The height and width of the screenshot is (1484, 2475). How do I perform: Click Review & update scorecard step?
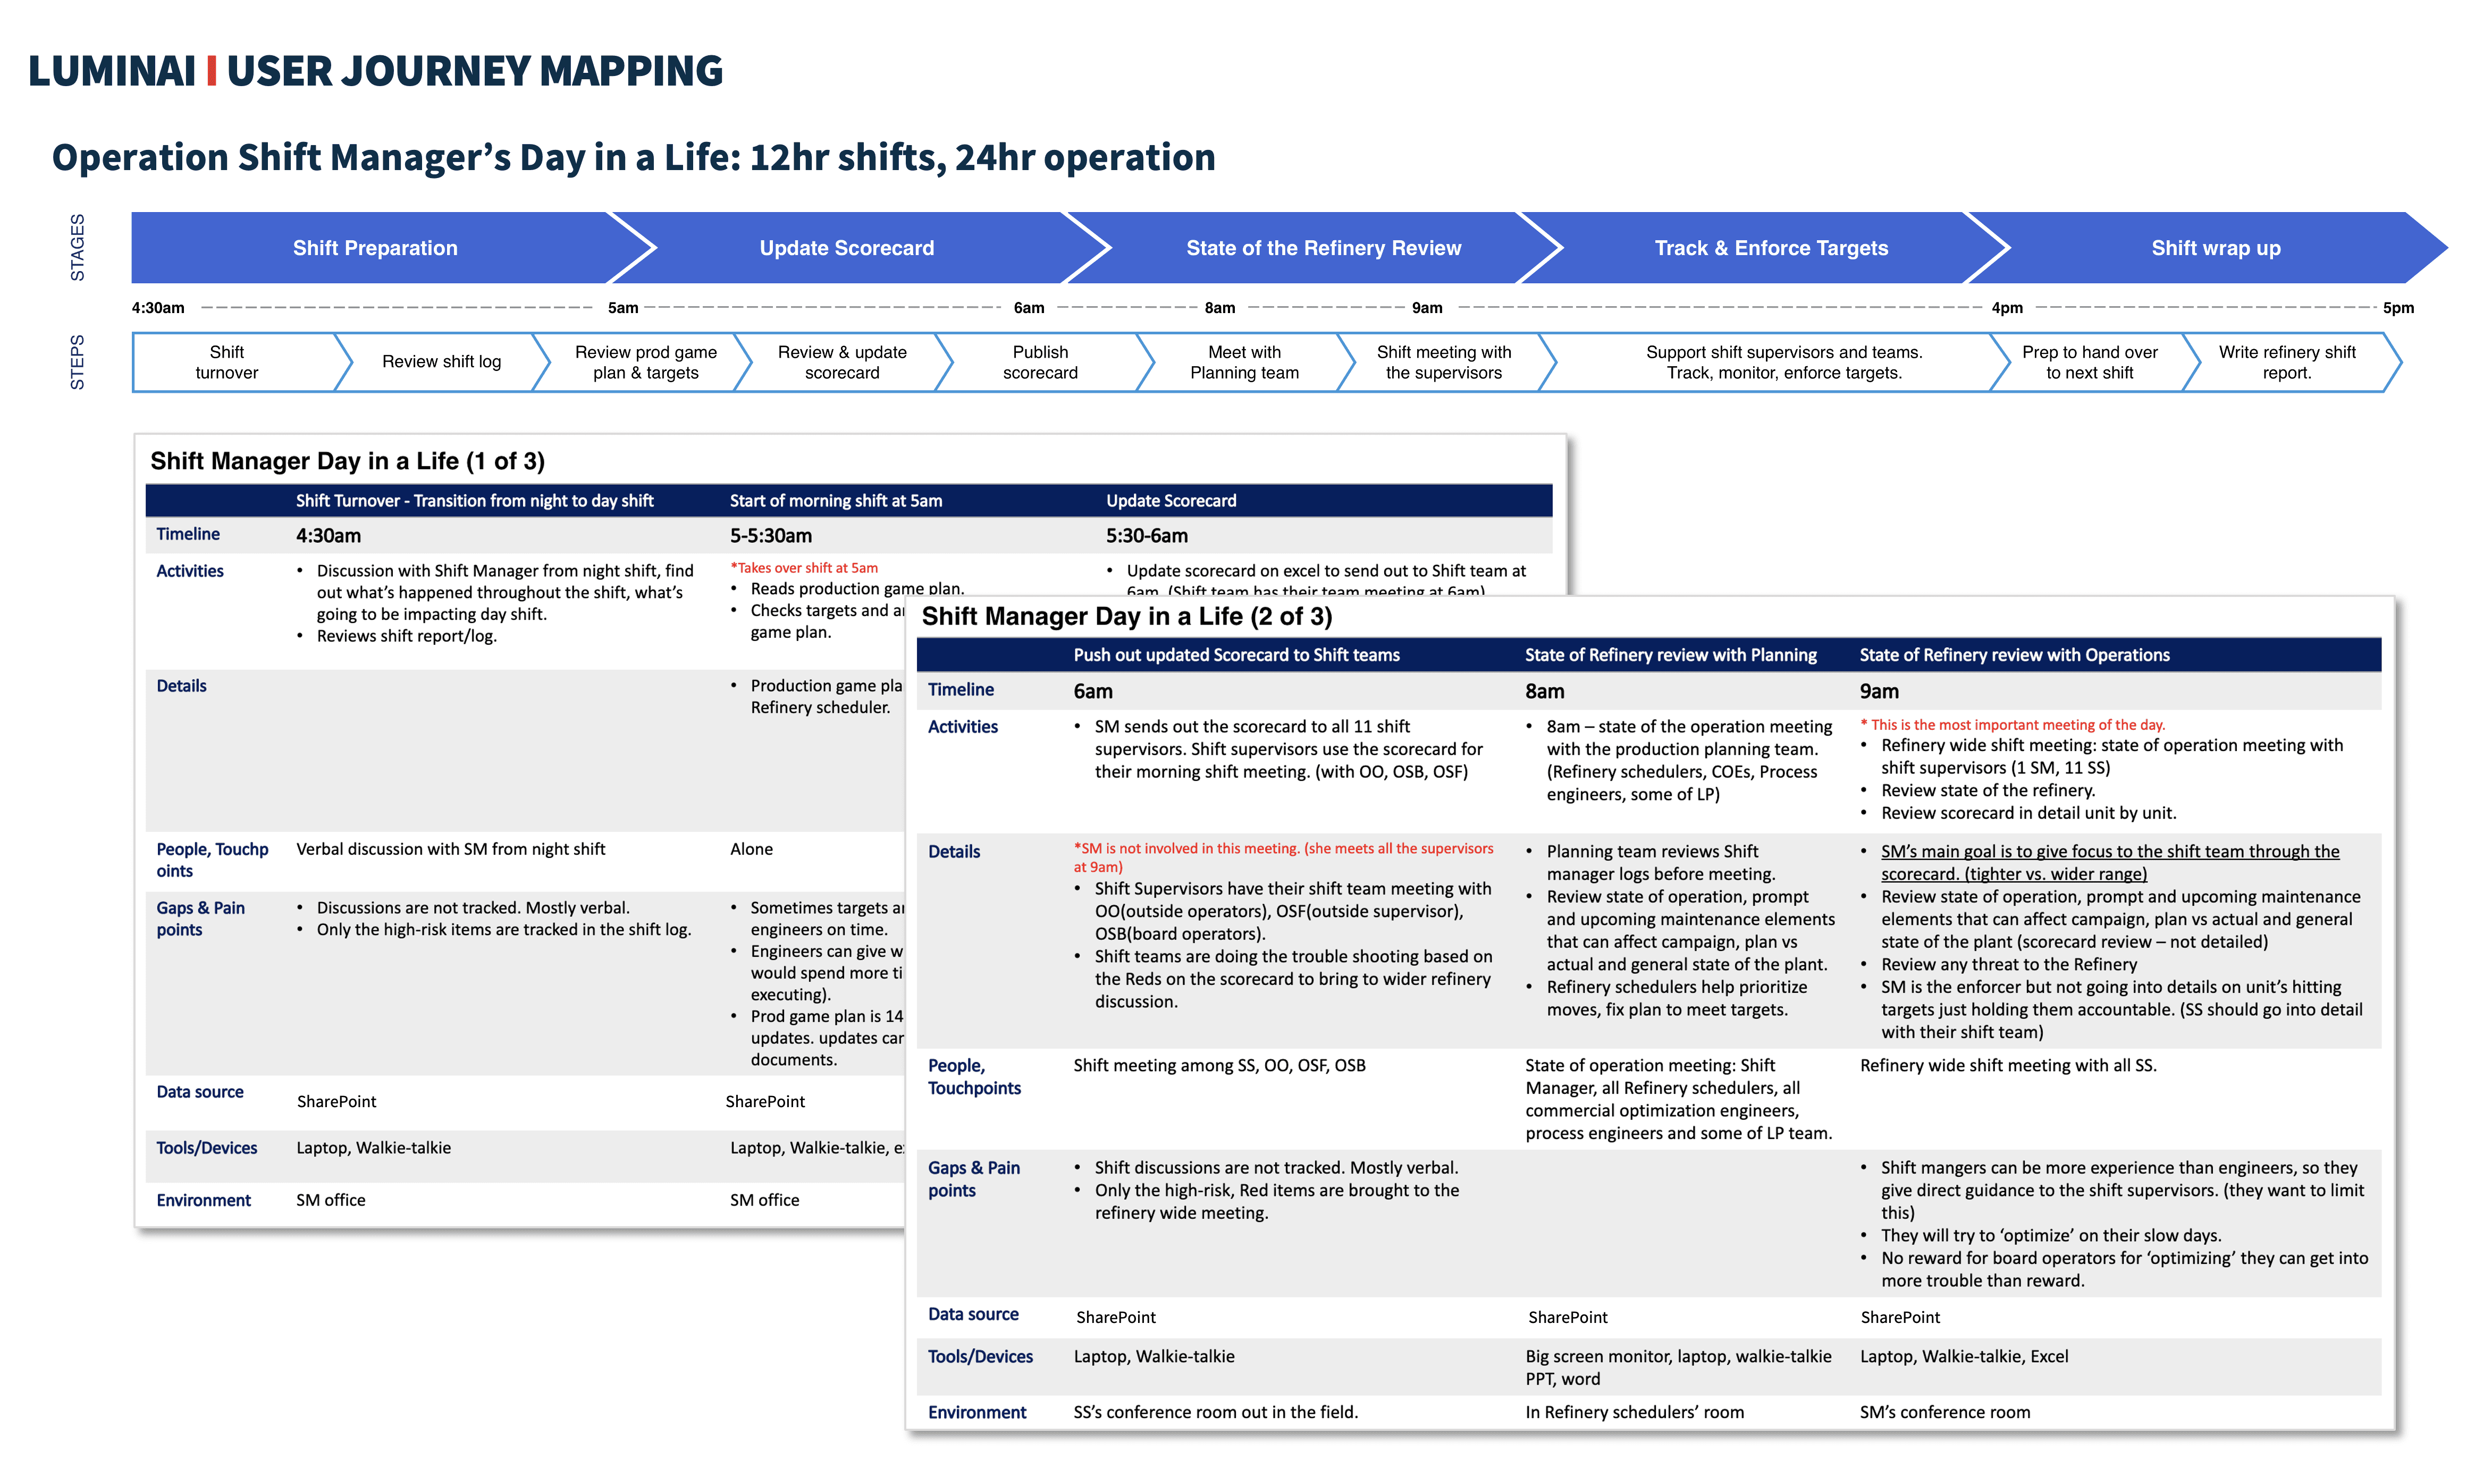point(842,362)
